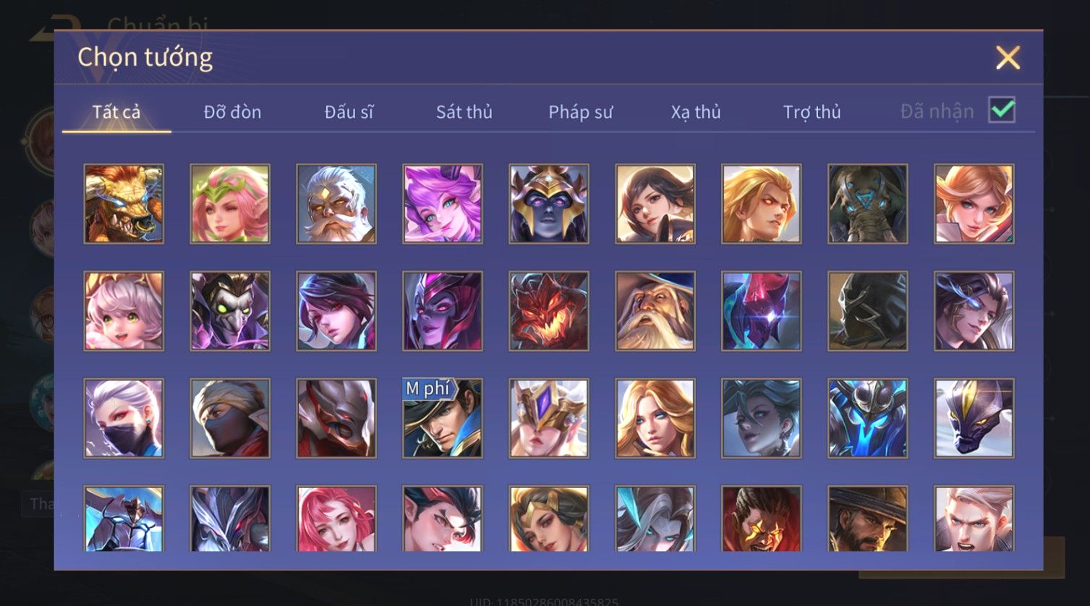Switch to the Đỡ đòn tab
The image size is (1090, 606).
click(x=232, y=112)
